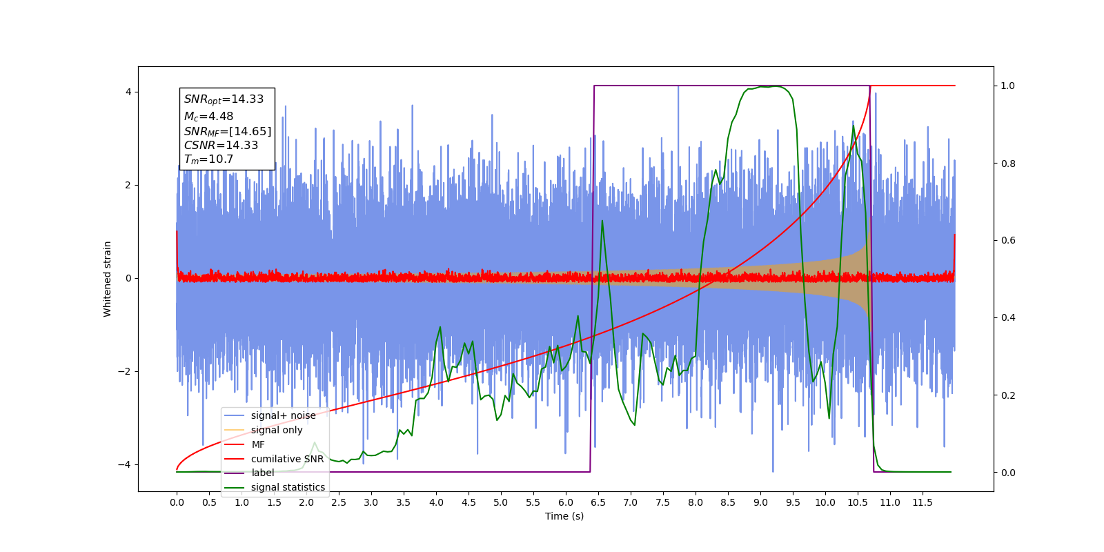This screenshot has width=1104, height=552.
Task: Click the Tm=10.7 annotation text
Action: 208,159
